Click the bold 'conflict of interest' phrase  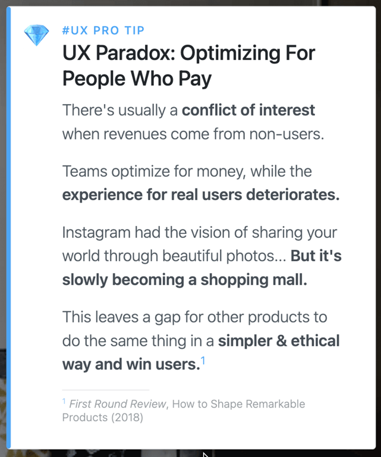tap(248, 110)
